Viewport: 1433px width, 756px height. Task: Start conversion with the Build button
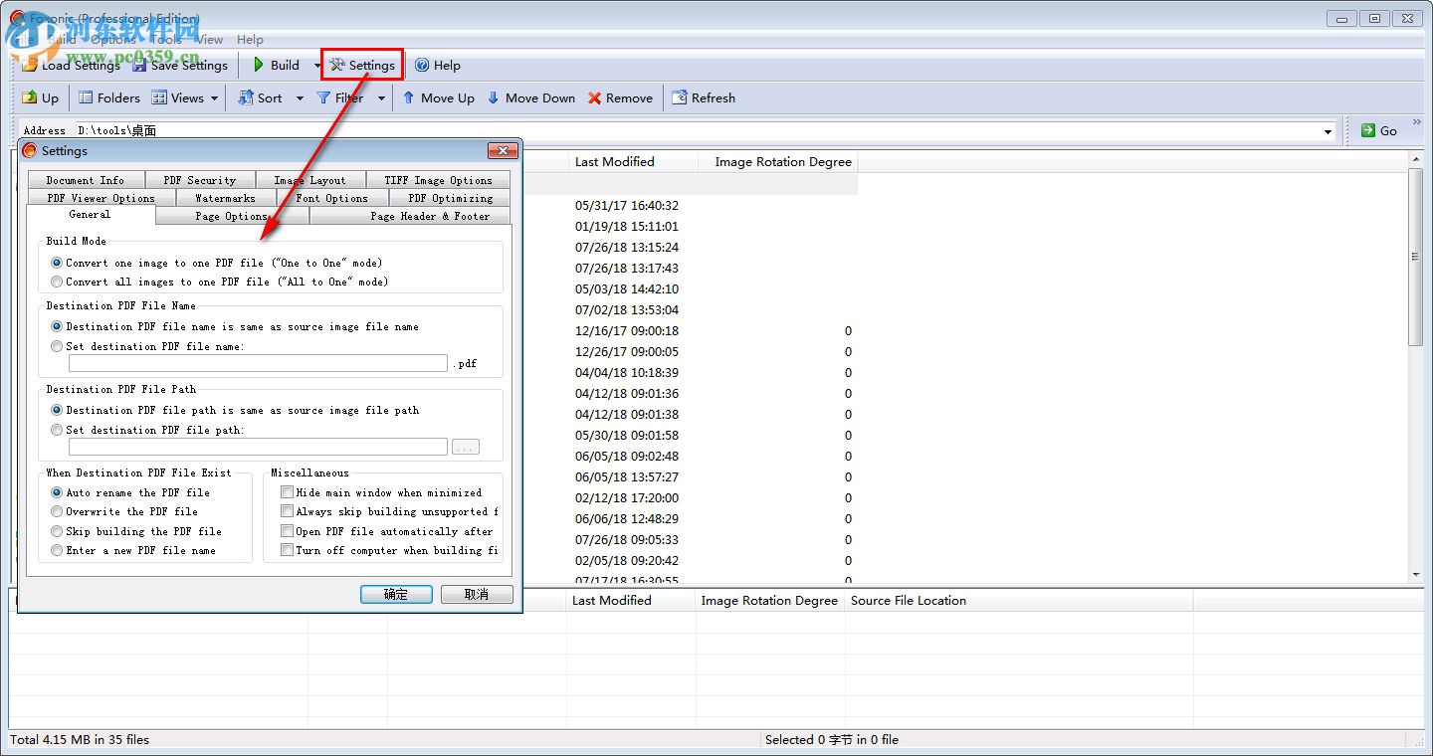pos(276,66)
